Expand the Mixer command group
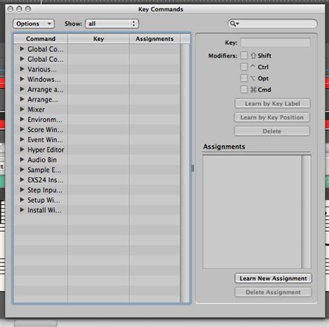329x327 pixels. 22,109
